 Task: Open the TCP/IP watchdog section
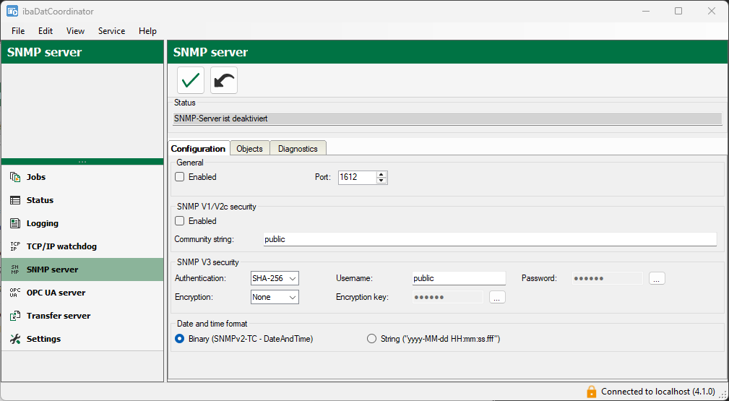tap(62, 246)
